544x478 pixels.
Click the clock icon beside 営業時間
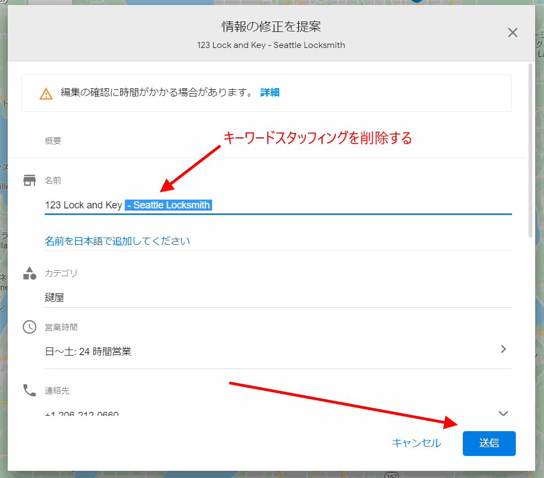pyautogui.click(x=29, y=327)
